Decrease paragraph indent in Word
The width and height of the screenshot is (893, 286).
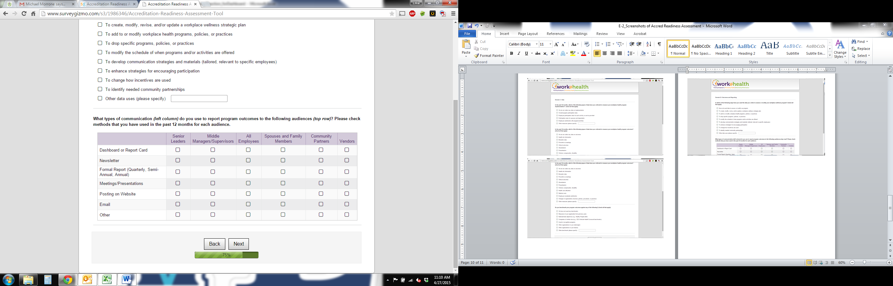coord(632,44)
